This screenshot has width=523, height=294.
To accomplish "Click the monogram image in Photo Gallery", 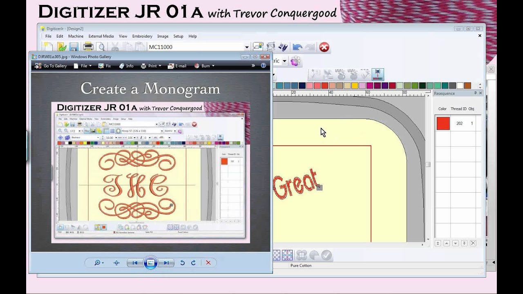I will tap(150, 172).
